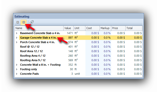This screenshot has height=92, width=157.
Task: Select Concrete Wall x 8 in. + Footing
Action: click(40, 65)
